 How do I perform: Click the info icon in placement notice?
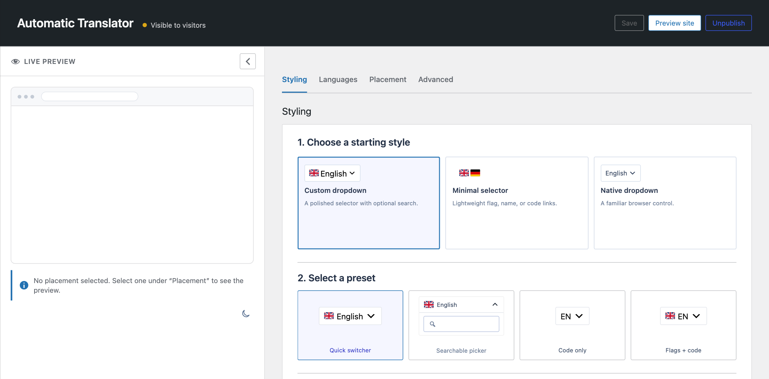[x=24, y=285]
